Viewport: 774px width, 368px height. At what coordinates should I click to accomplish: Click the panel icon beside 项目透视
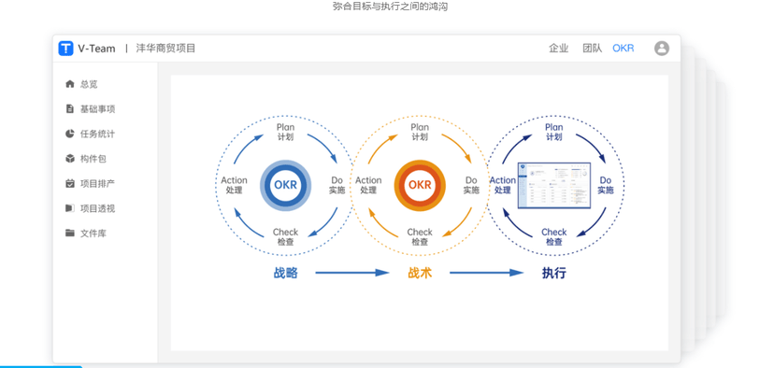(x=69, y=208)
